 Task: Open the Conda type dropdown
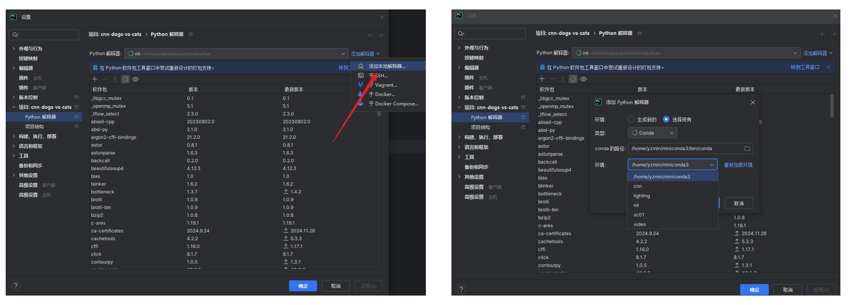[653, 133]
